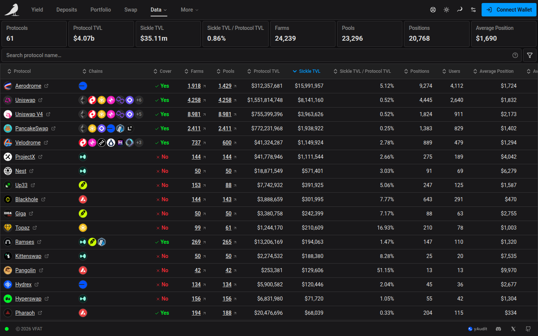Click the Blackhole row Avalanche chain icon

(x=83, y=199)
